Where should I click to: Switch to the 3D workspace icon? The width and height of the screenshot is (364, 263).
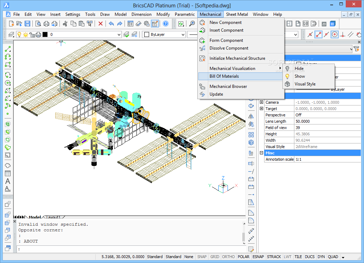click(x=332, y=24)
